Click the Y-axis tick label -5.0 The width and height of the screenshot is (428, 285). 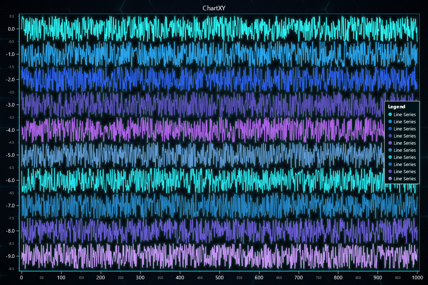click(x=10, y=155)
